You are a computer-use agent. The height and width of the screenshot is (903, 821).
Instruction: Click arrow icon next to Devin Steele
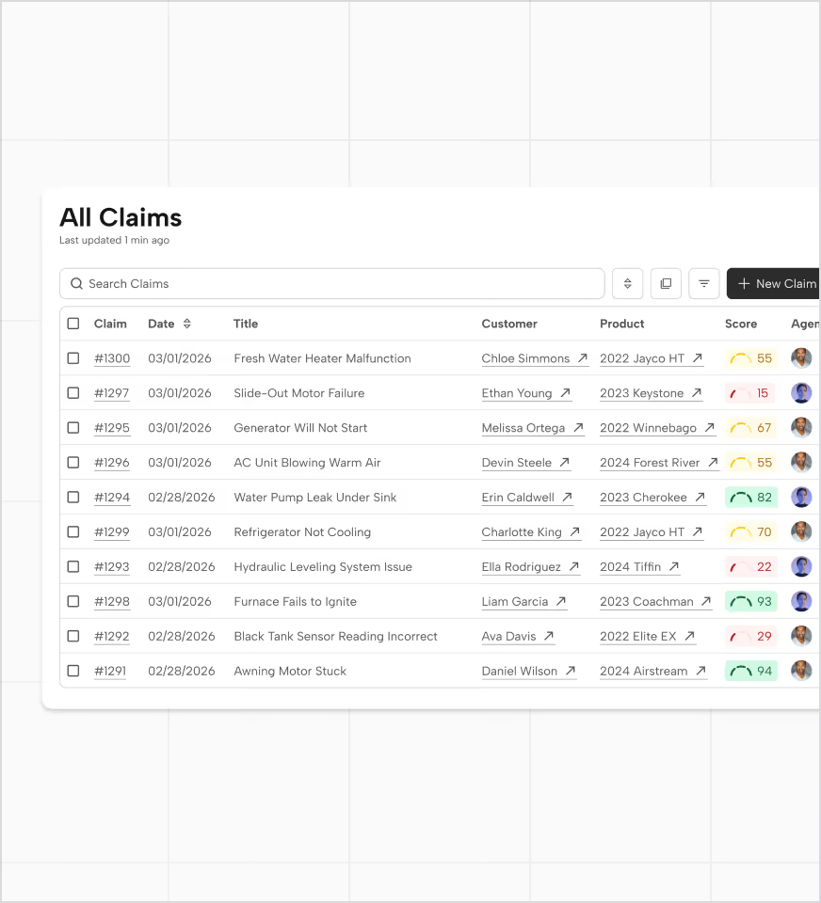click(565, 462)
